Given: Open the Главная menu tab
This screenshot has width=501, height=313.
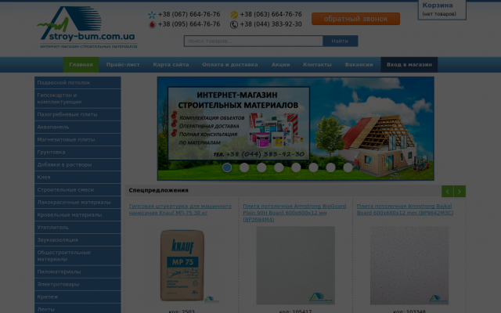Looking at the screenshot, I should (81, 64).
